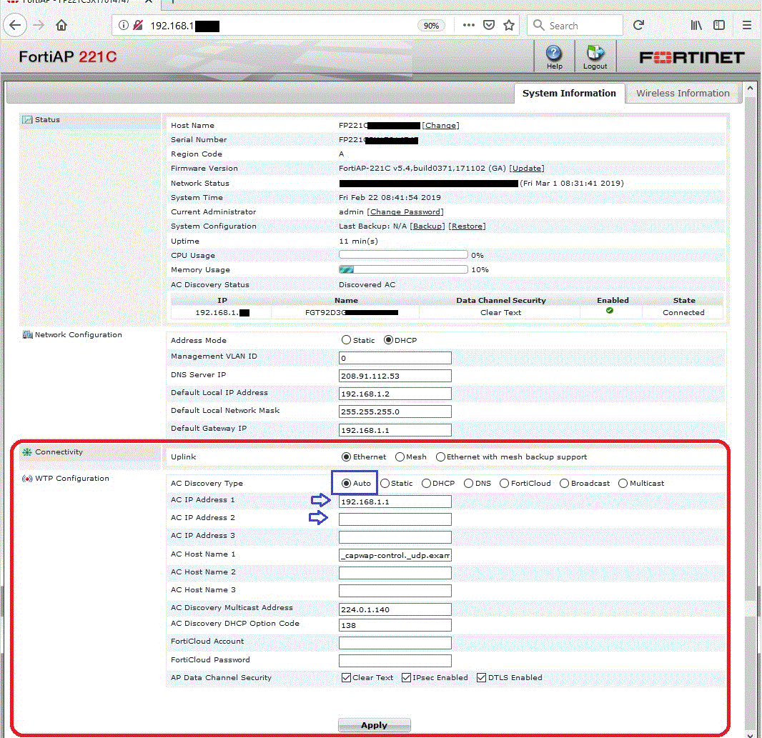This screenshot has width=762, height=738.
Task: Click the Management VLAN ID field
Action: pos(395,358)
